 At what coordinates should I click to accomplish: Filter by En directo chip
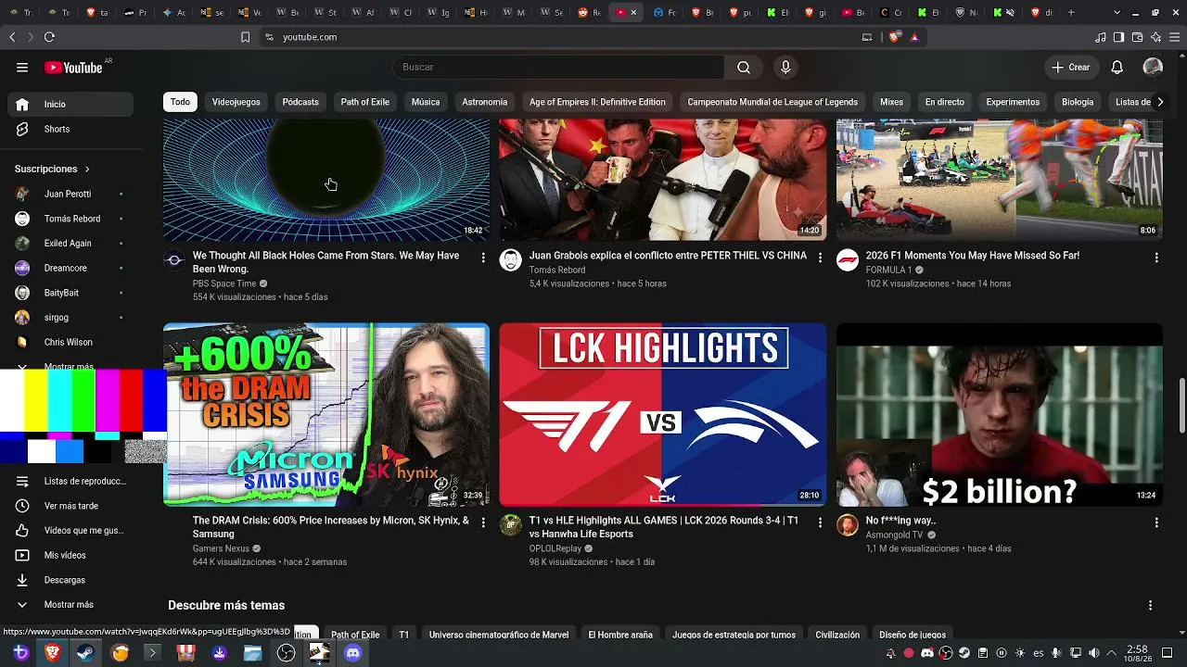(x=945, y=102)
